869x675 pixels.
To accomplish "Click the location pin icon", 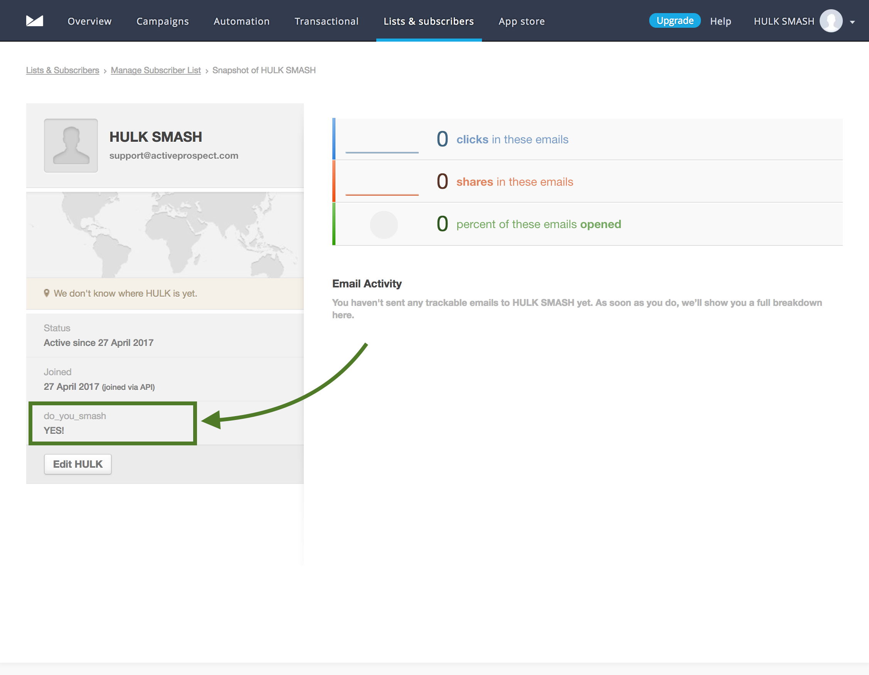I will pyautogui.click(x=47, y=293).
